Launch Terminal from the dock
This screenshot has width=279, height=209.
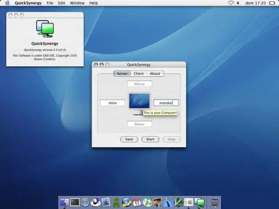pos(75,202)
